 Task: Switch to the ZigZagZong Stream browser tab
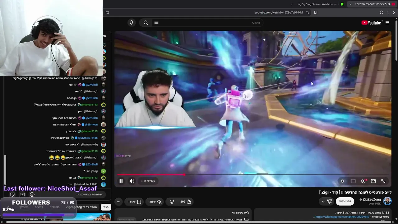tap(321, 4)
